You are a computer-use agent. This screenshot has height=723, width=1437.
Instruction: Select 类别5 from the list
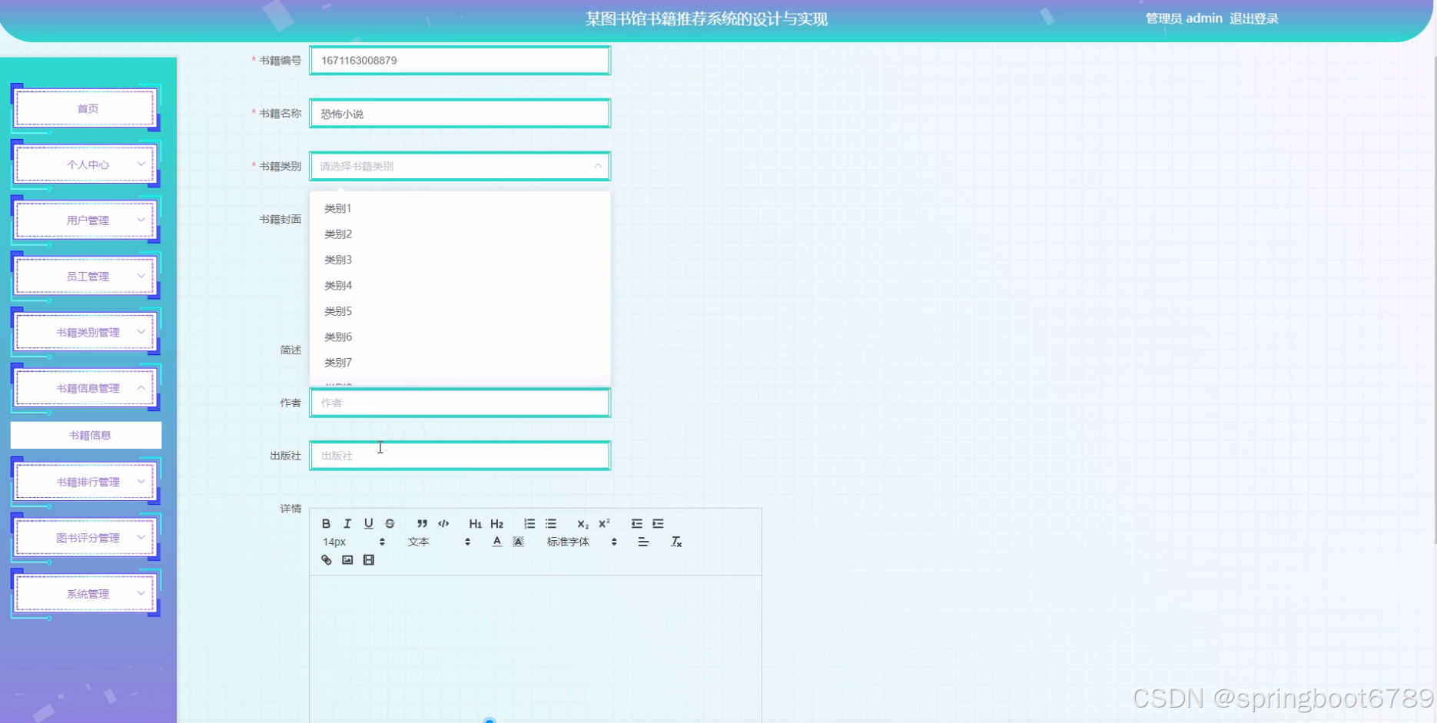[460, 311]
